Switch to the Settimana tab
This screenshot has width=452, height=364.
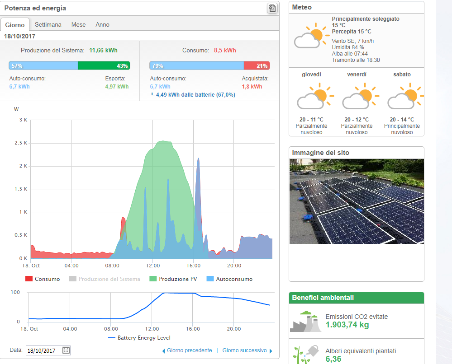tap(48, 24)
